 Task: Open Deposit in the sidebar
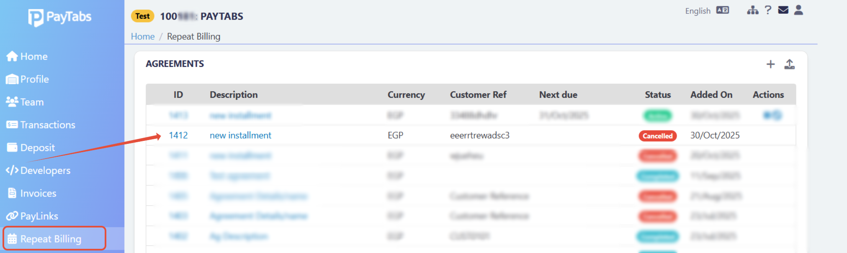pos(31,148)
